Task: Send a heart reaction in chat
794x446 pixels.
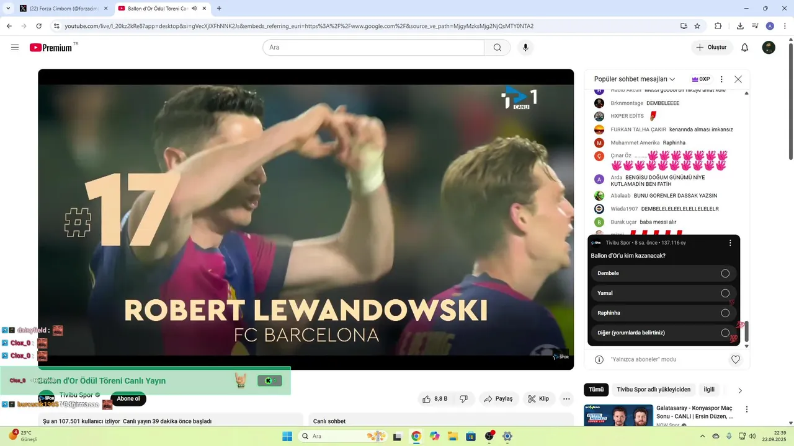Action: click(x=736, y=359)
